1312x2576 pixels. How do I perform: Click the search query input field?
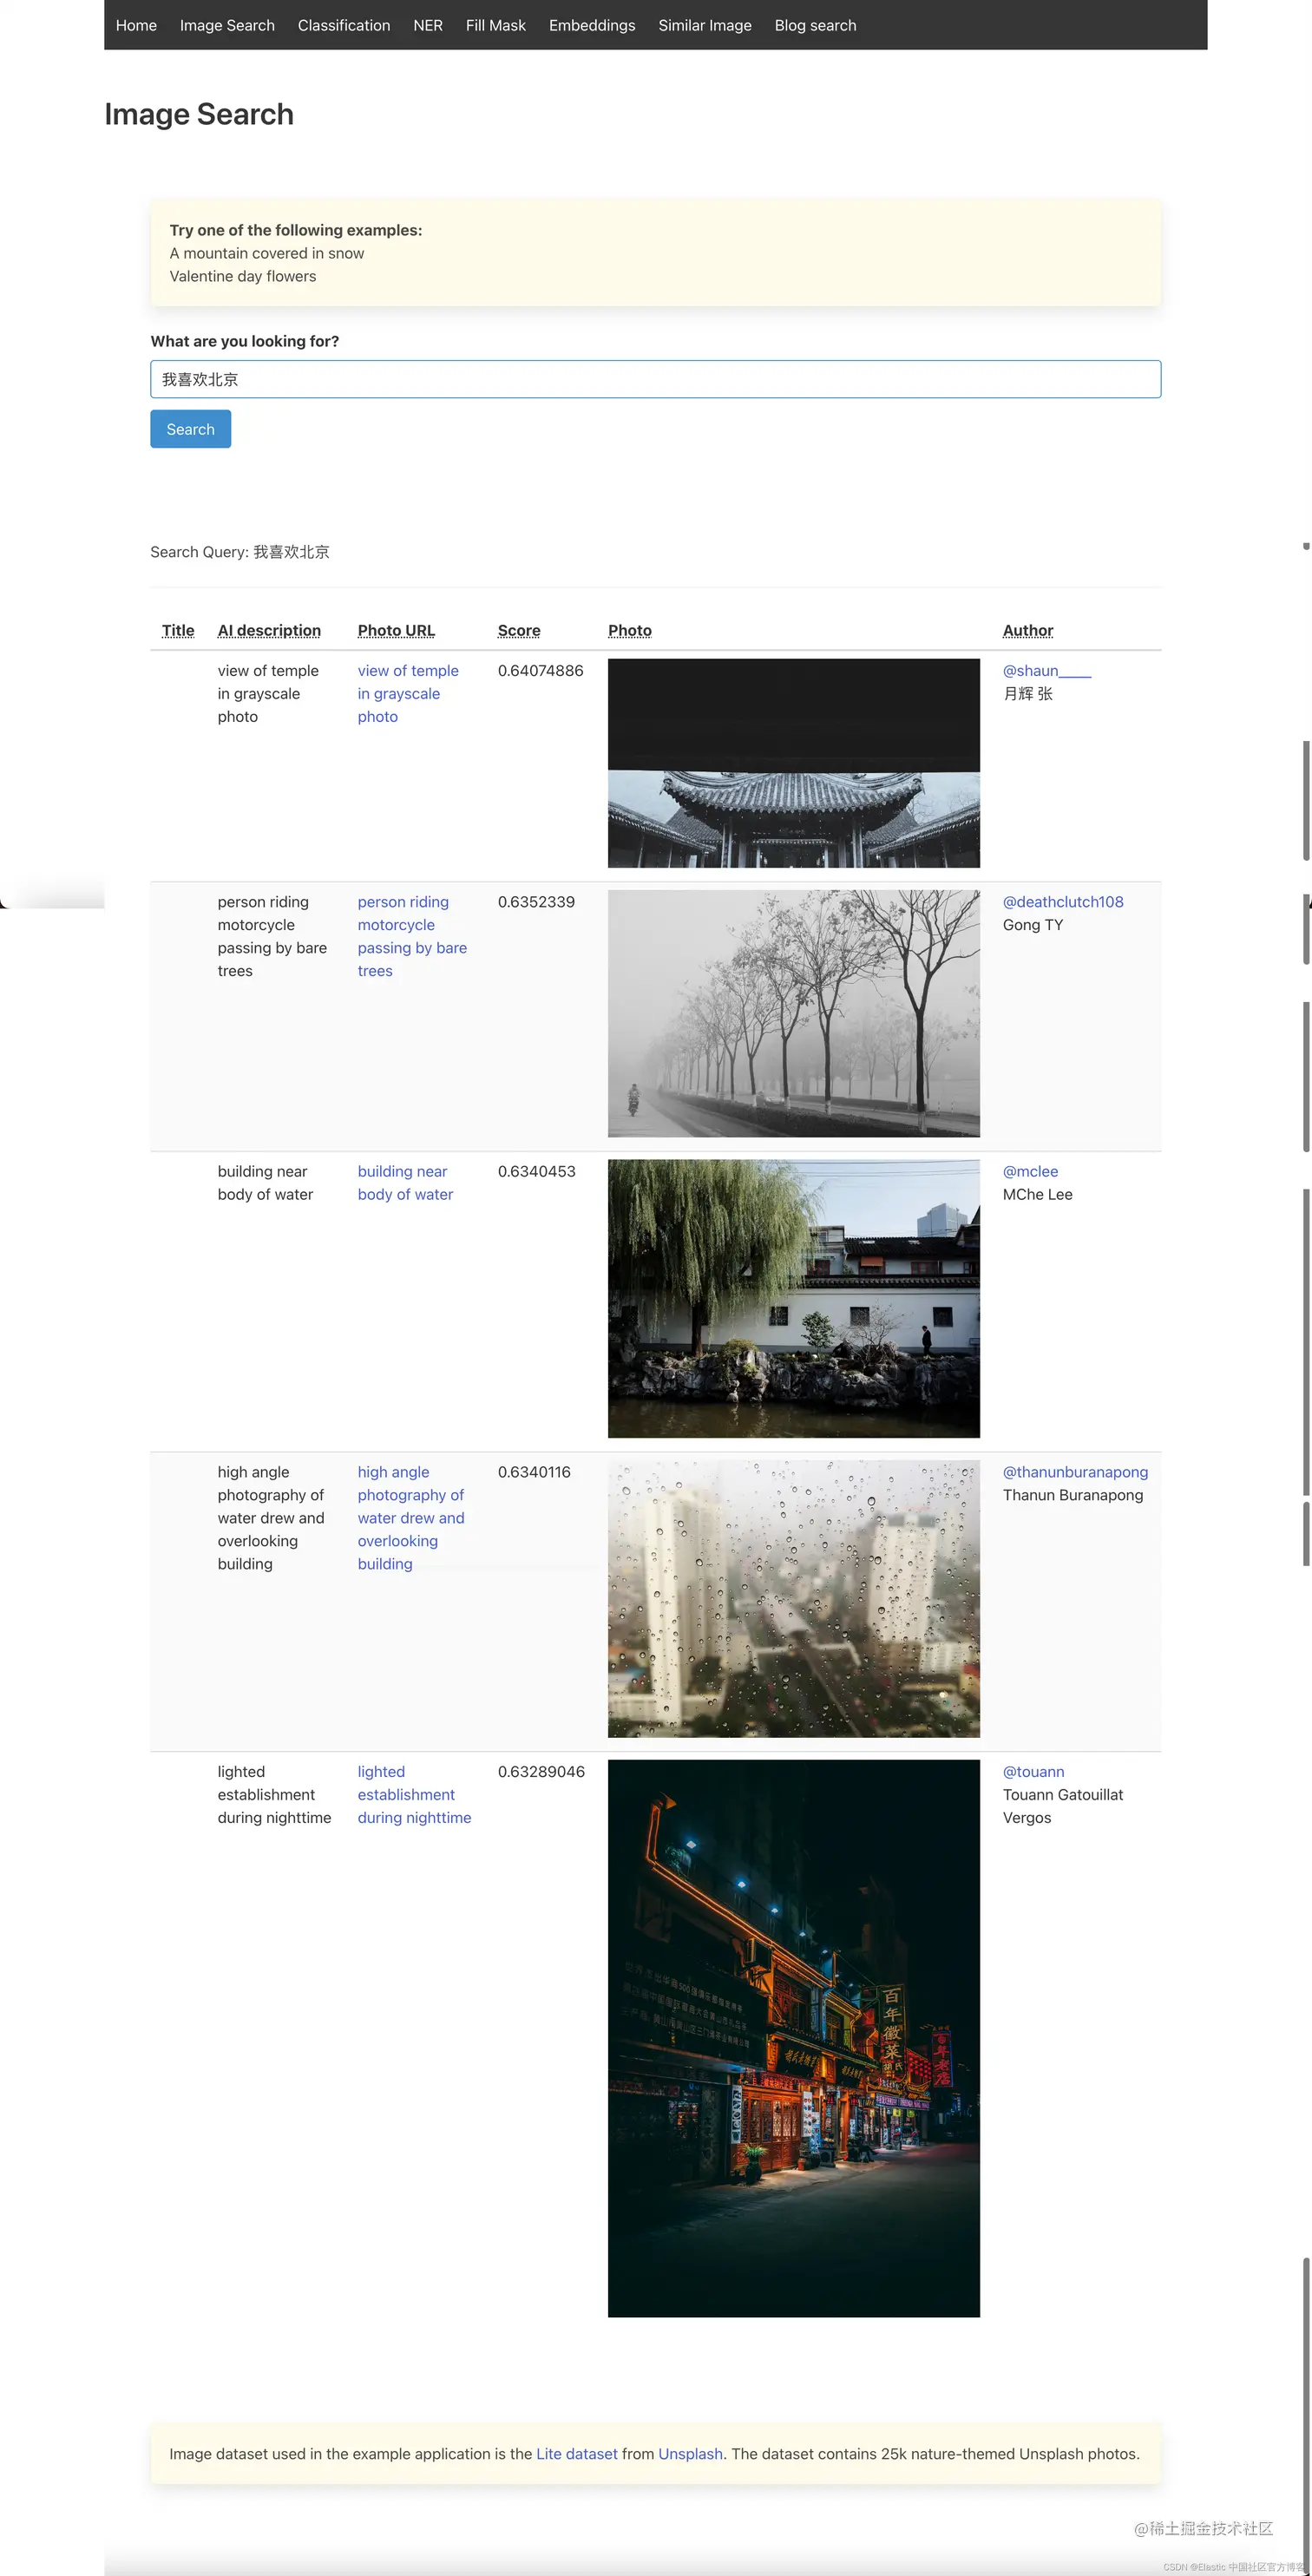(656, 379)
